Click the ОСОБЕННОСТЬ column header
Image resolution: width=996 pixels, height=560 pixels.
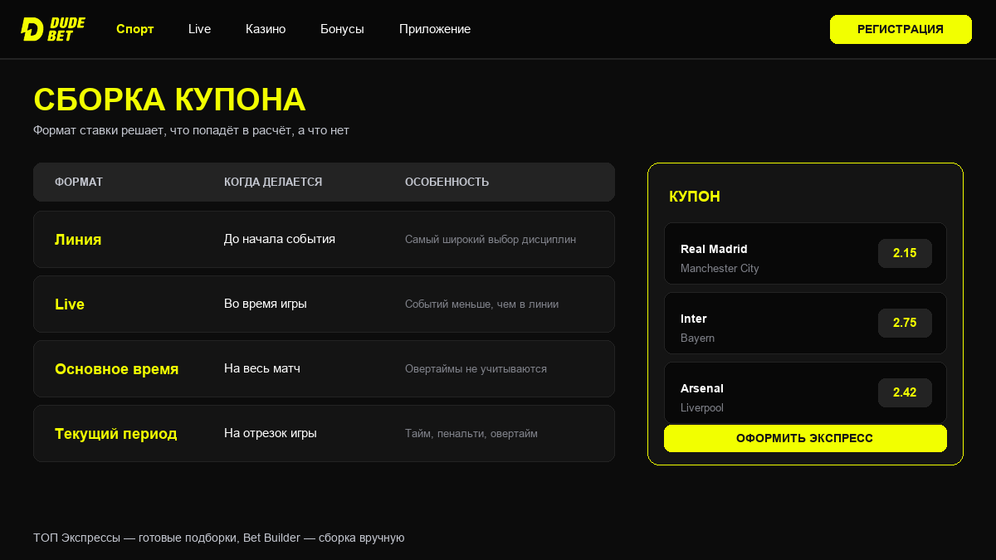click(447, 182)
